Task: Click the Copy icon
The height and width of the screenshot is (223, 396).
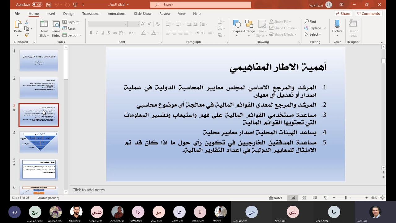Action: click(x=27, y=28)
